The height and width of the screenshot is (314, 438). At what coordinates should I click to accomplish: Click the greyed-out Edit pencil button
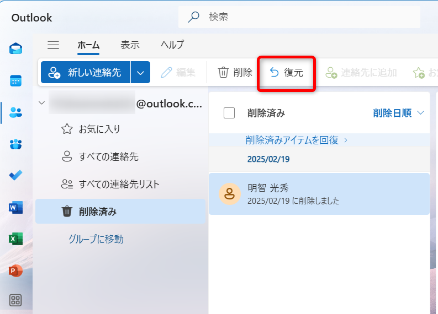[178, 72]
